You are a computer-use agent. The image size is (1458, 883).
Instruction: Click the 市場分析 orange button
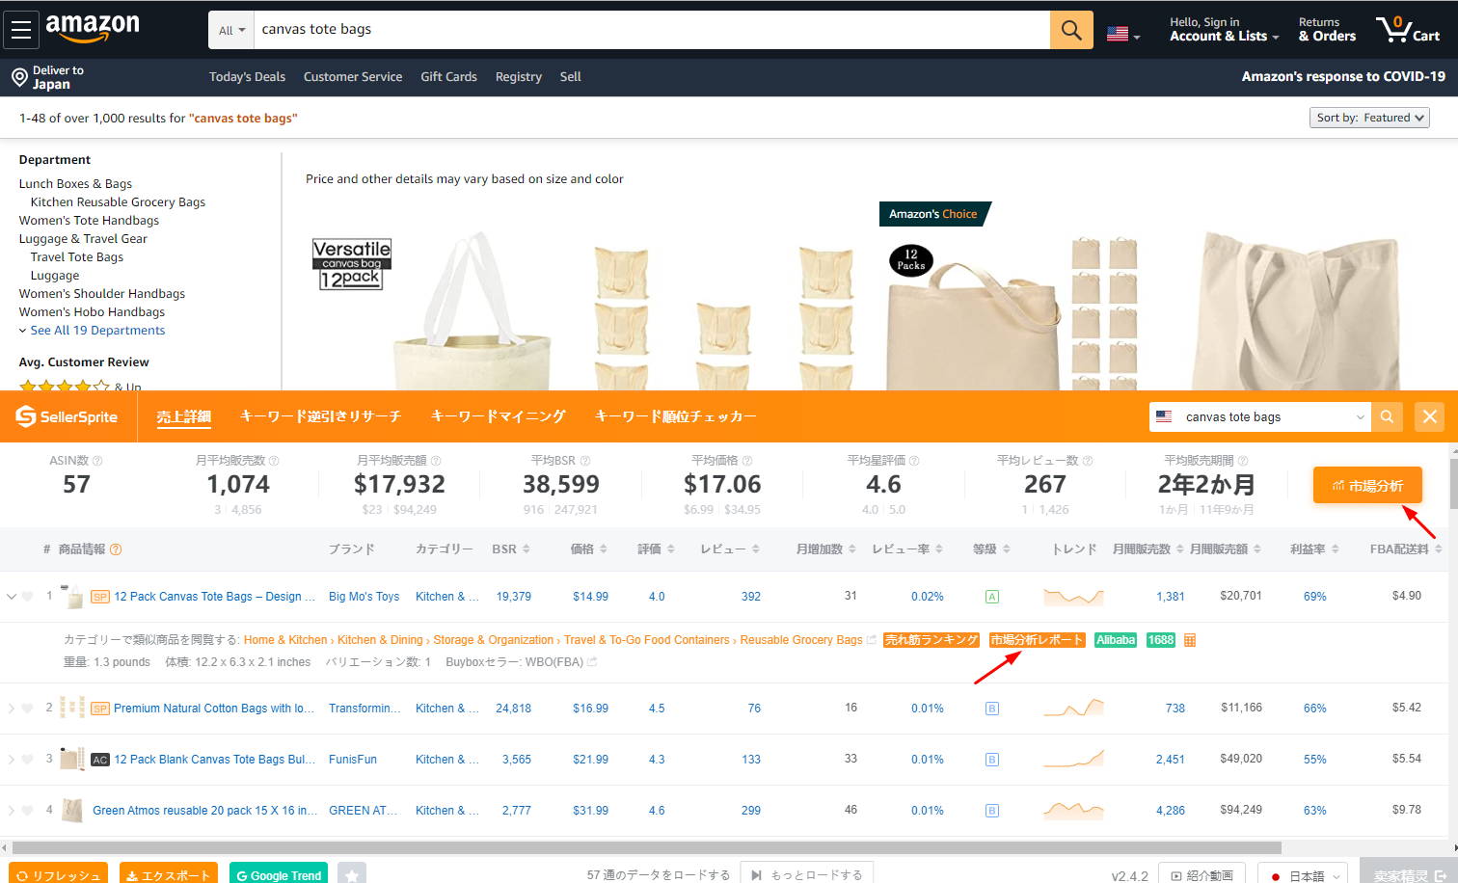[1367, 485]
